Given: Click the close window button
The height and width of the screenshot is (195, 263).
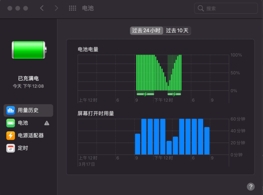Looking at the screenshot, I should coord(10,8).
